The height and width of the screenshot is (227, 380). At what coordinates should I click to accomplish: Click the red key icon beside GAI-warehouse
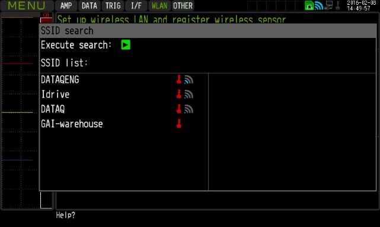179,124
